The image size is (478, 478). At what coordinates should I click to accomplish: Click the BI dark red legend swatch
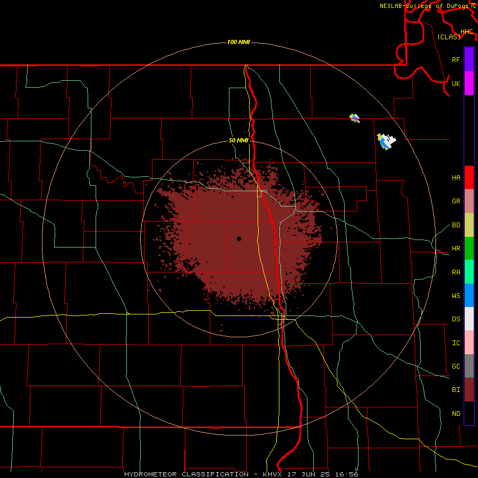tap(469, 390)
